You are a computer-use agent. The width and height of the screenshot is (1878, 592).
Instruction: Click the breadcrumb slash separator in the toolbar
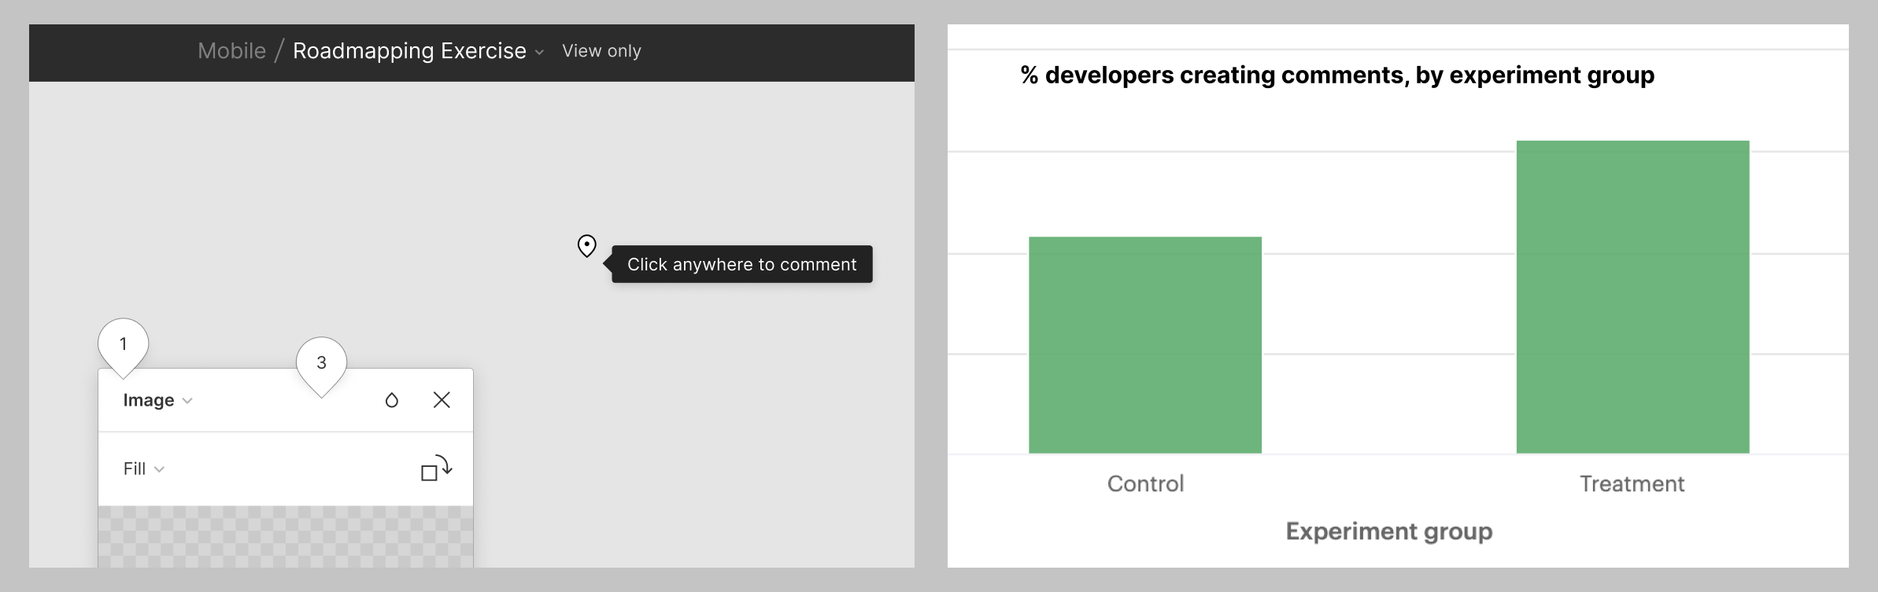[x=279, y=50]
